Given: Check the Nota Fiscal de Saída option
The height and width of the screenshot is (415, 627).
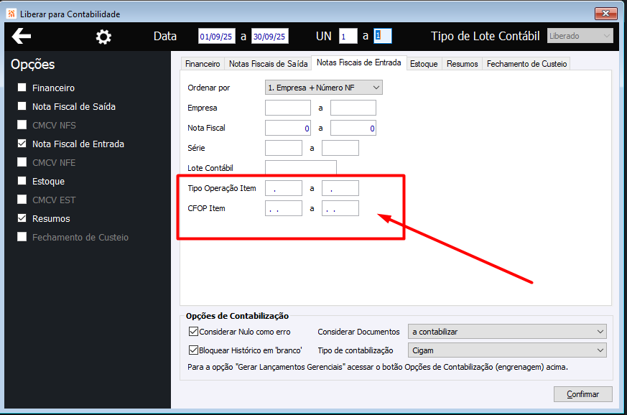Looking at the screenshot, I should coord(22,106).
